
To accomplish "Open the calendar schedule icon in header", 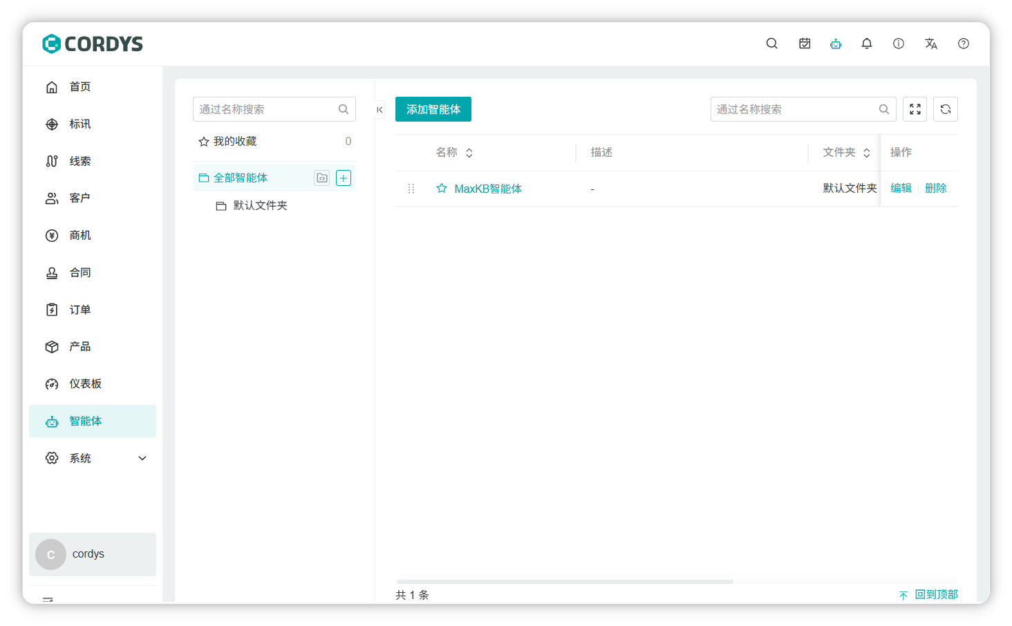I will coord(805,44).
